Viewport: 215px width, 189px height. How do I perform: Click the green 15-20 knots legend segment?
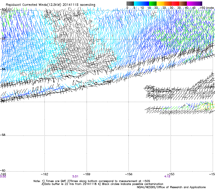pyautogui.click(x=153, y=3)
